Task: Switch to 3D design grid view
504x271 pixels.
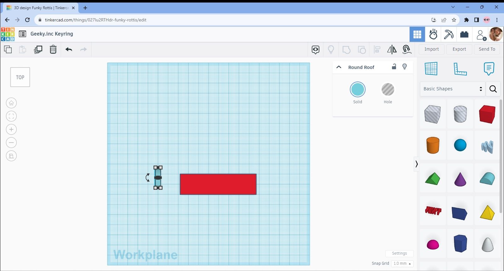Action: pos(417,34)
